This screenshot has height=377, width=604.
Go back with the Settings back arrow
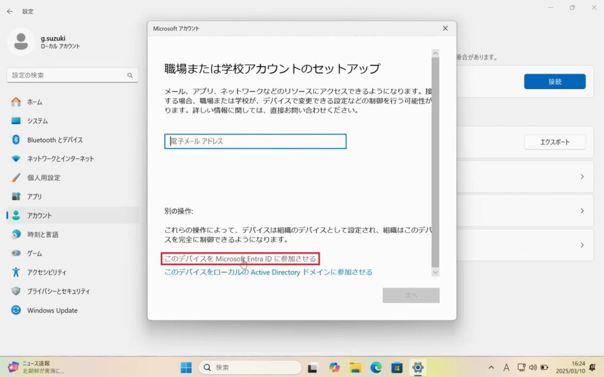click(9, 12)
